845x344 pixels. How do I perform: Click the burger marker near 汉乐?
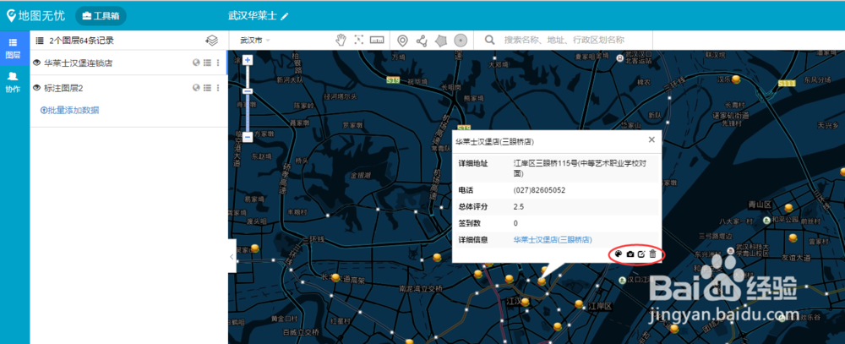[736, 79]
